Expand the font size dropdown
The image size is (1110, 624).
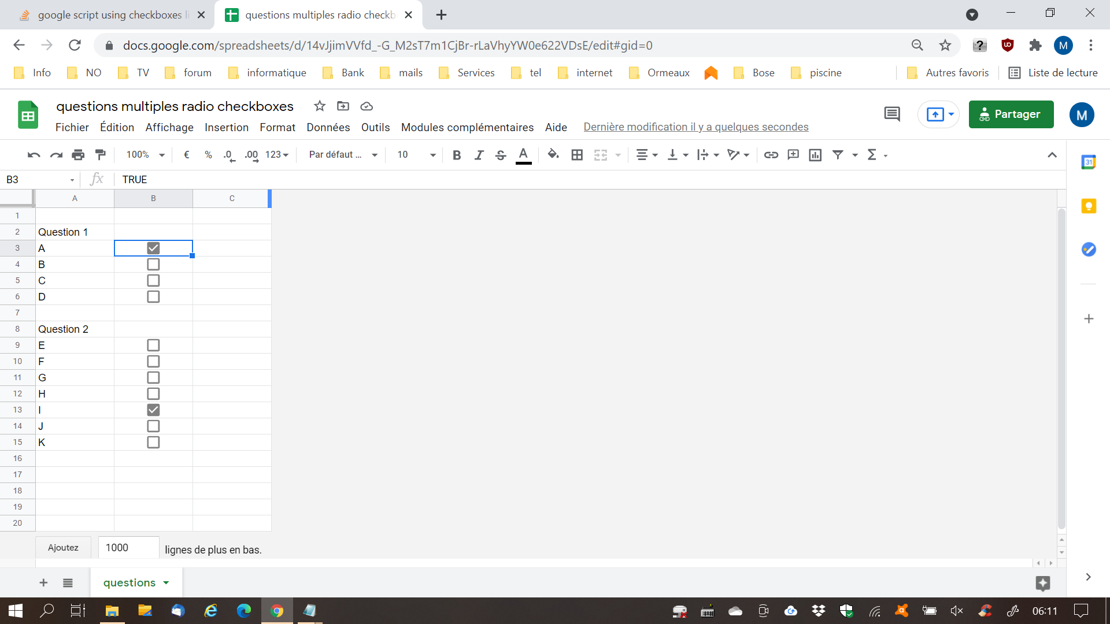[432, 154]
